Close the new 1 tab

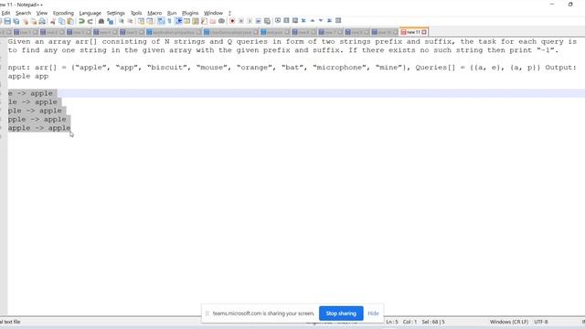(x=35, y=33)
